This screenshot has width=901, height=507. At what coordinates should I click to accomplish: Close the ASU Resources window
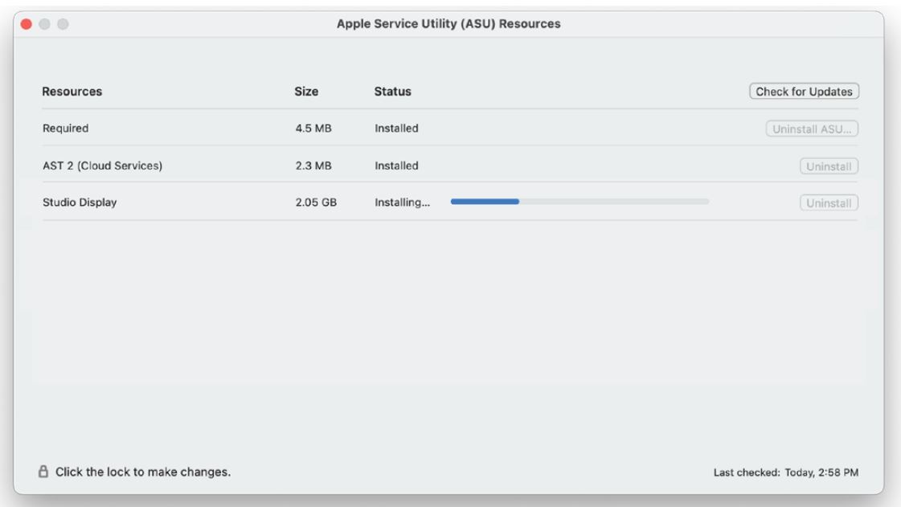(27, 24)
